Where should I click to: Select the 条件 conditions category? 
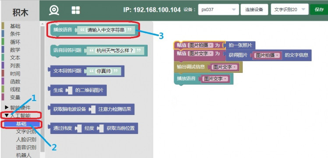click(15, 34)
